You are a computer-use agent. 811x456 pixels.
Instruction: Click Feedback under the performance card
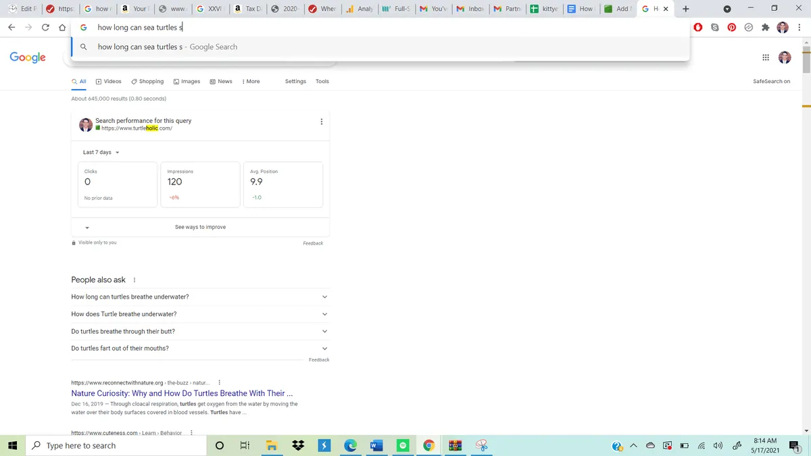pos(313,243)
